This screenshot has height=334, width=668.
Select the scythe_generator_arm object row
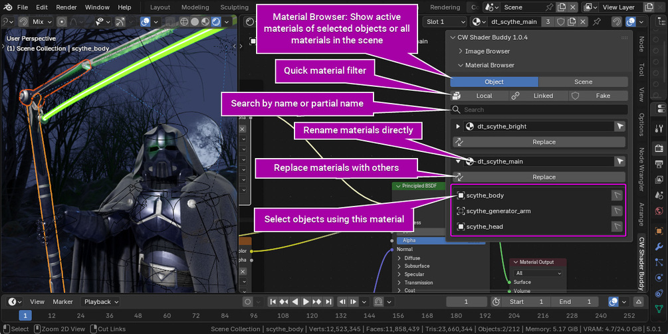[x=533, y=211]
